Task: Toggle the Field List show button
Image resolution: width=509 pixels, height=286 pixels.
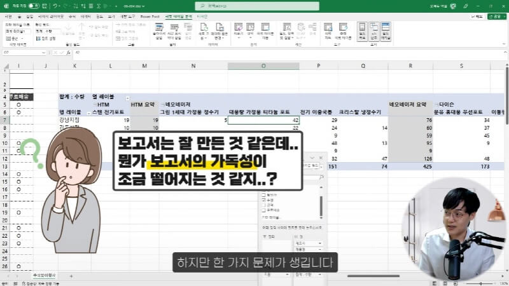Action: pyautogui.click(x=362, y=31)
